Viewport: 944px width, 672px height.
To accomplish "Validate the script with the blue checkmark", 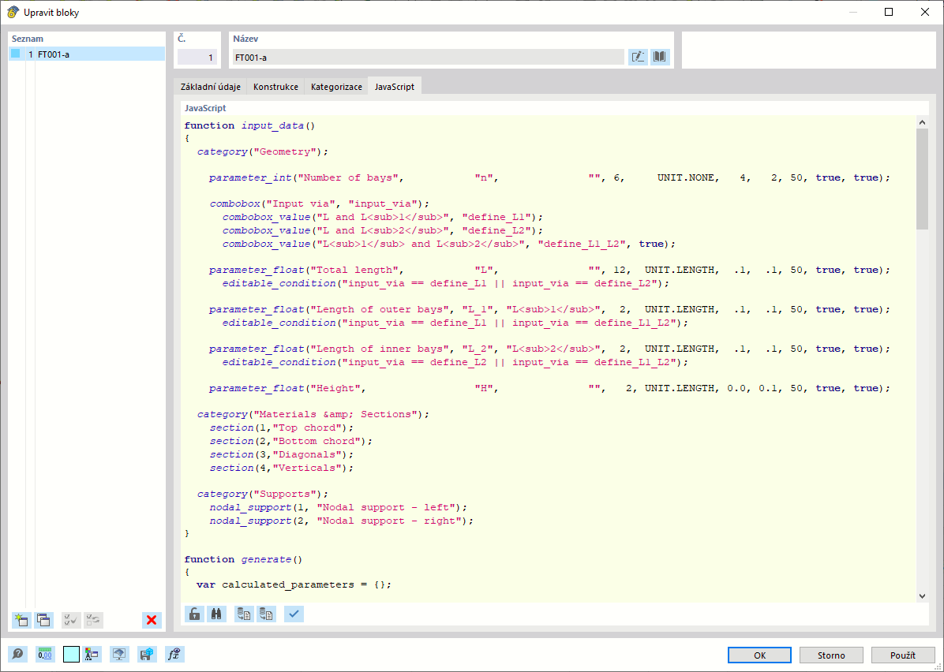I will [294, 614].
